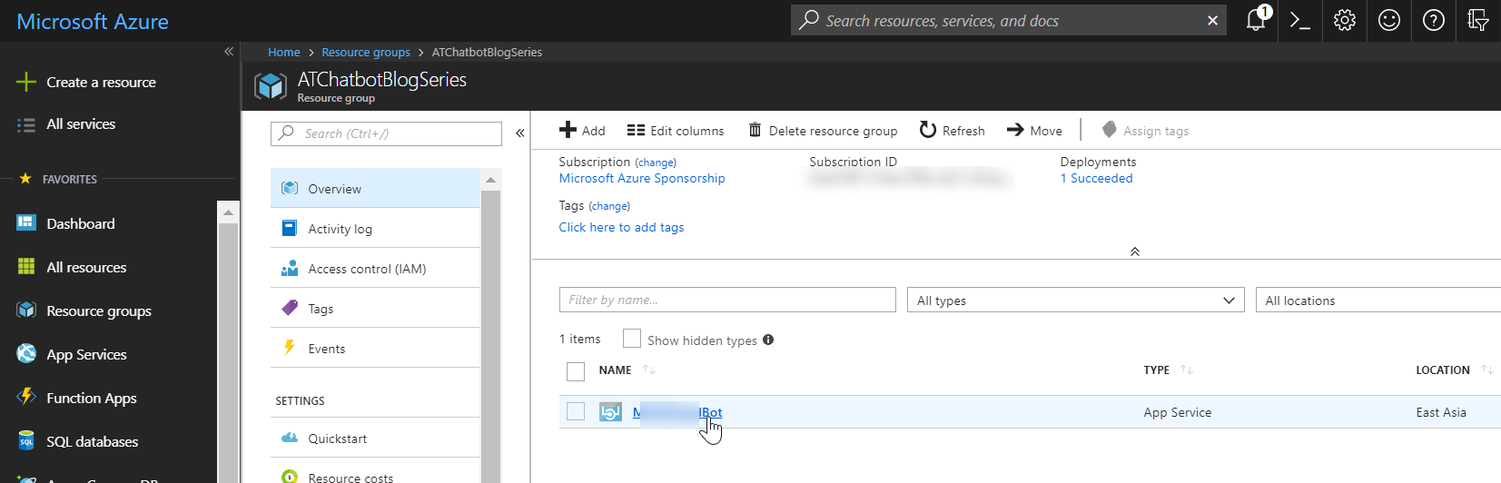This screenshot has height=483, width=1501.
Task: Go to Home breadcrumb link
Action: coord(284,52)
